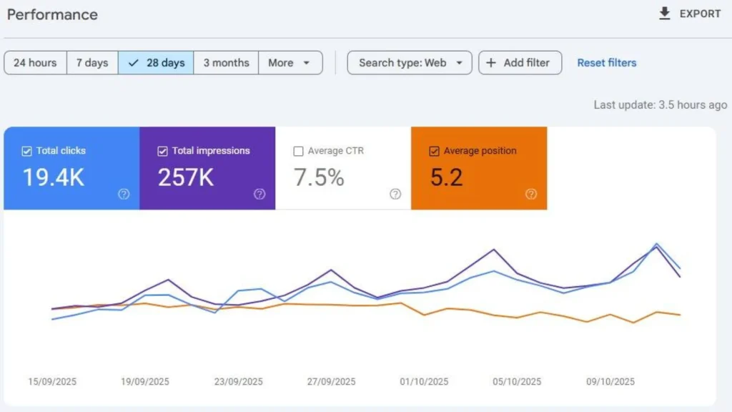Select the orange Average position card
The width and height of the screenshot is (732, 412).
coord(479,168)
